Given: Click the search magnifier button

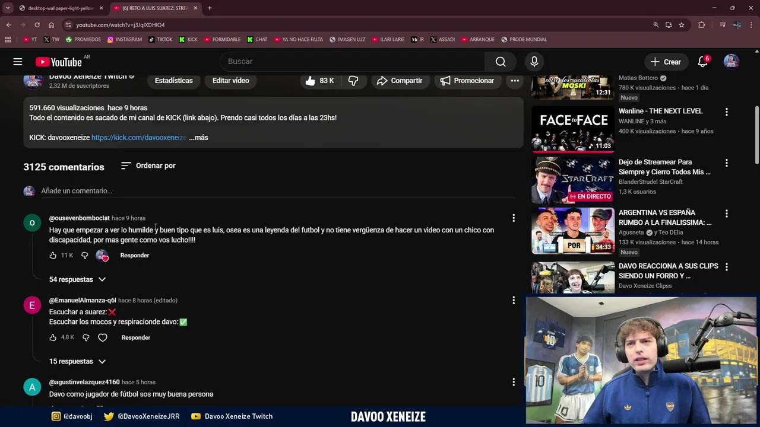Looking at the screenshot, I should (x=501, y=62).
